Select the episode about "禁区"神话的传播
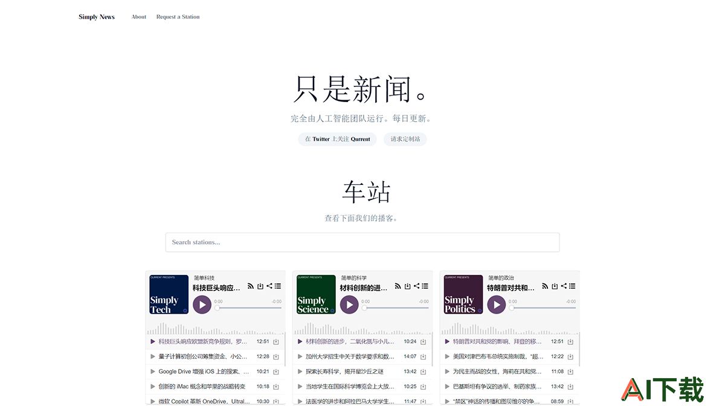Image resolution: width=725 pixels, height=406 pixels. (x=498, y=401)
